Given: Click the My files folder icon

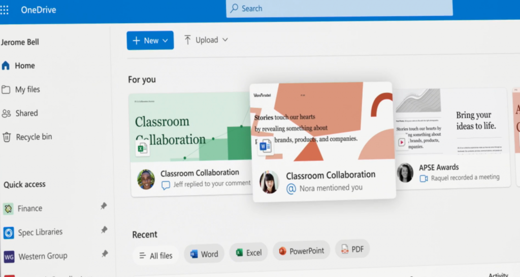Looking at the screenshot, I should pyautogui.click(x=6, y=90).
